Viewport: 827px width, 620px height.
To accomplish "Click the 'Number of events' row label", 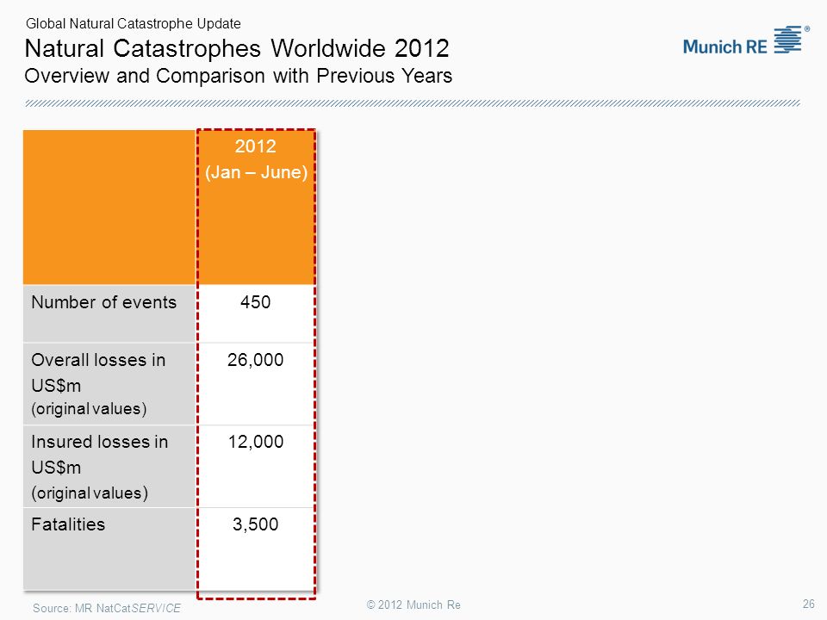I will [x=104, y=302].
